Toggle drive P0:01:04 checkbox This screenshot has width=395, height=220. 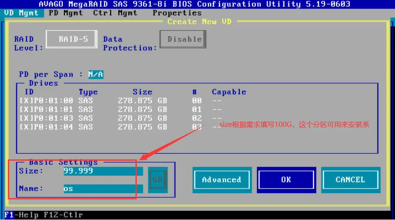point(26,127)
